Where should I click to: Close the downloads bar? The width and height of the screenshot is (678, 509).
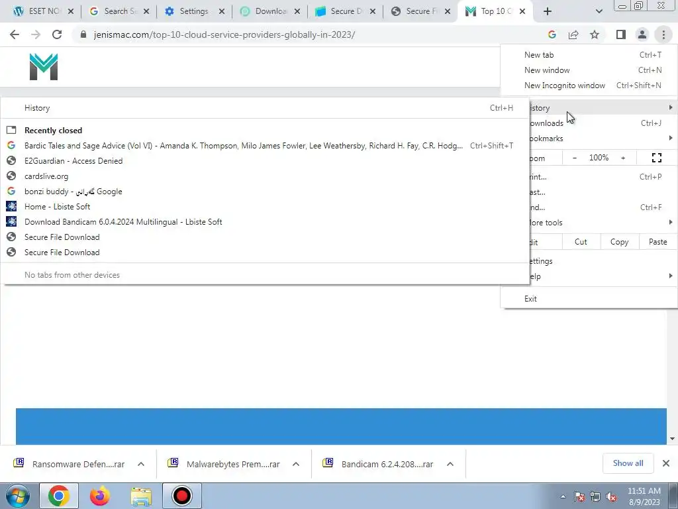pyautogui.click(x=666, y=463)
